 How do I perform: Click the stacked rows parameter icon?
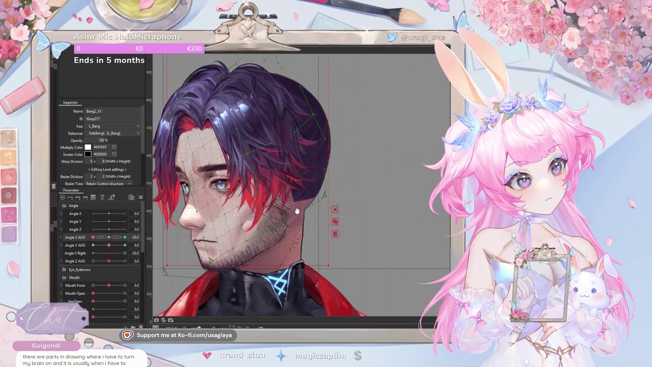coord(102,197)
